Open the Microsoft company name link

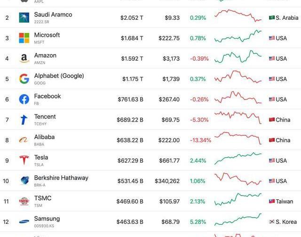pos(47,35)
